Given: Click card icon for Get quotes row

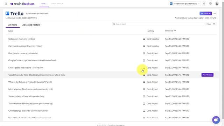Looking at the screenshot, I should click(144, 39).
